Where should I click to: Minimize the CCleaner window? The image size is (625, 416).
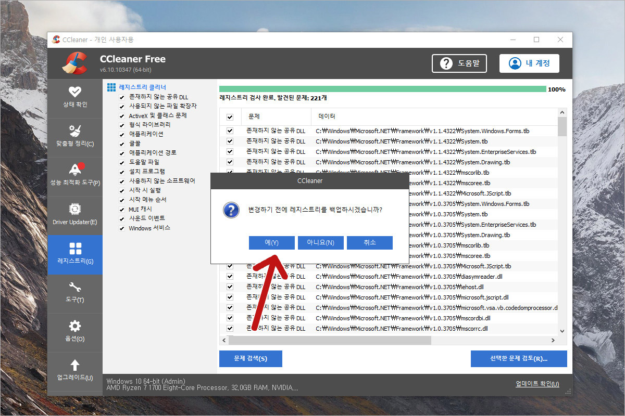click(x=513, y=40)
